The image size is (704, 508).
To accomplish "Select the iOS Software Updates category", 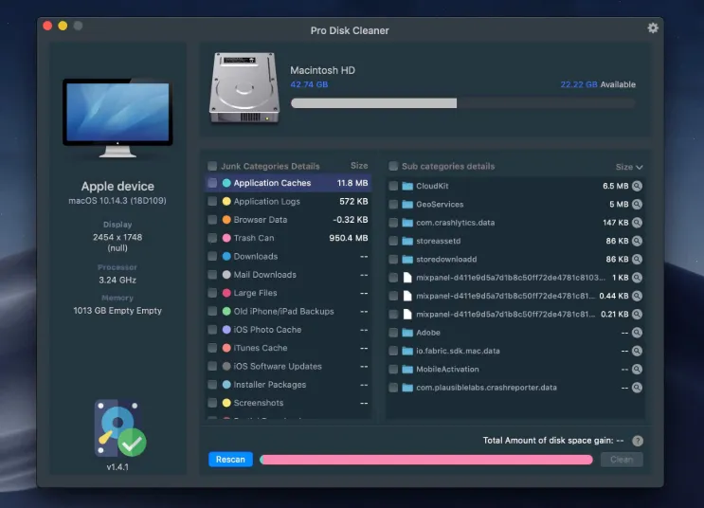I will (288, 367).
